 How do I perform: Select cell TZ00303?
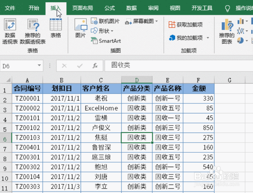(x=27, y=187)
